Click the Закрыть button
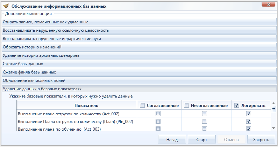278x147 pixels. 261,139
